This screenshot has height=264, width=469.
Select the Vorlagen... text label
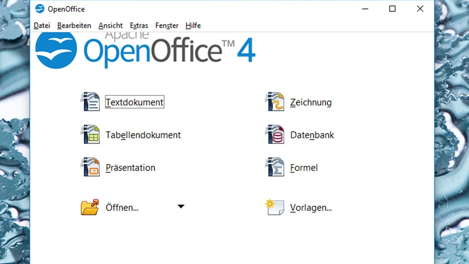click(x=311, y=208)
